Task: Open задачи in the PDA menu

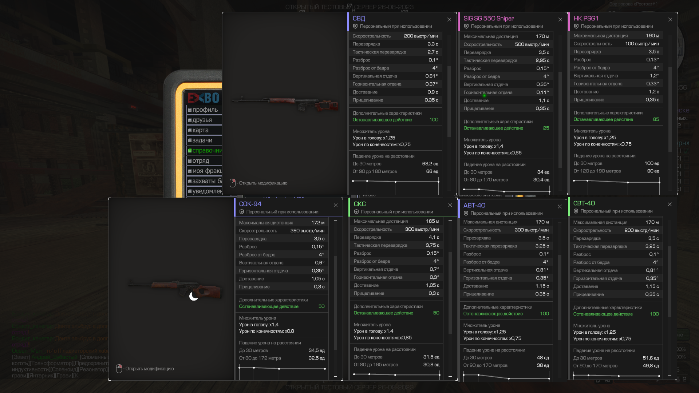Action: 205,140
